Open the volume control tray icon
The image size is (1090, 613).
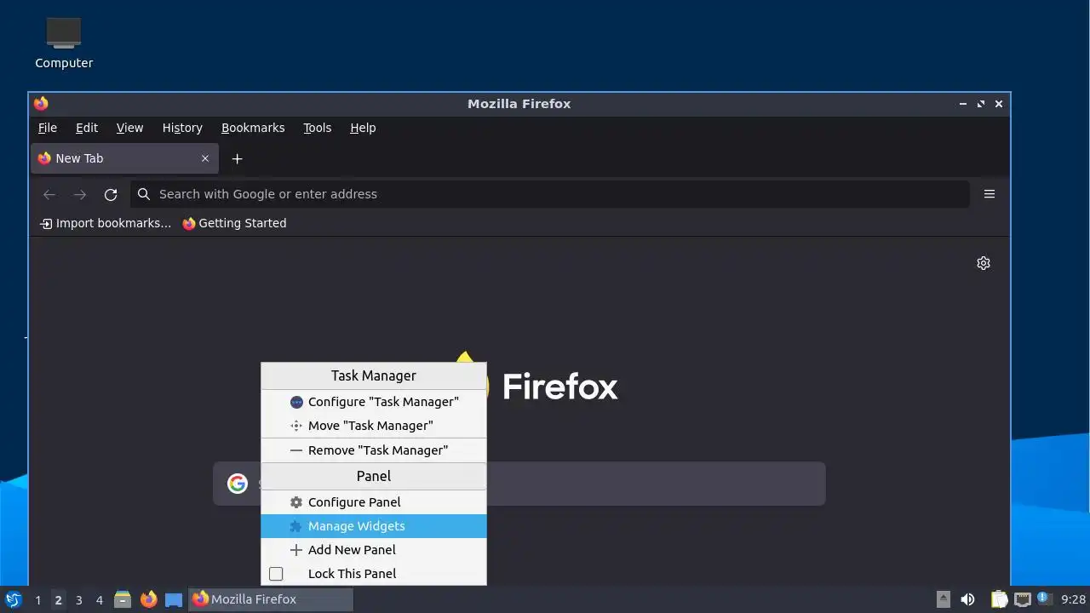pos(967,599)
